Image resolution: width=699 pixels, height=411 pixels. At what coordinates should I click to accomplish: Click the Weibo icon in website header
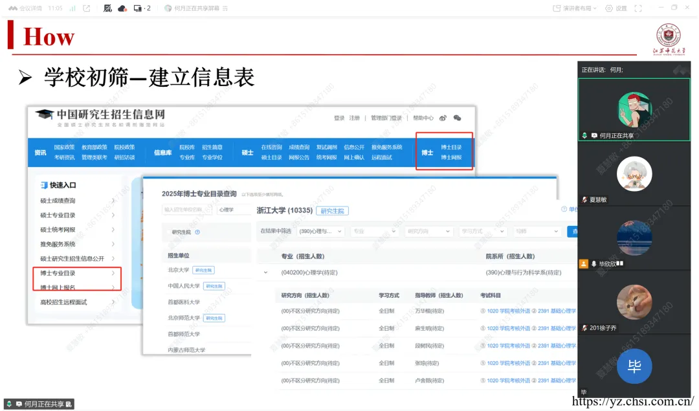(x=443, y=118)
